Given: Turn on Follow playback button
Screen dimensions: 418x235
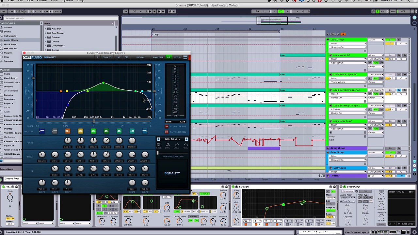Looking at the screenshot, I should coord(126,11).
